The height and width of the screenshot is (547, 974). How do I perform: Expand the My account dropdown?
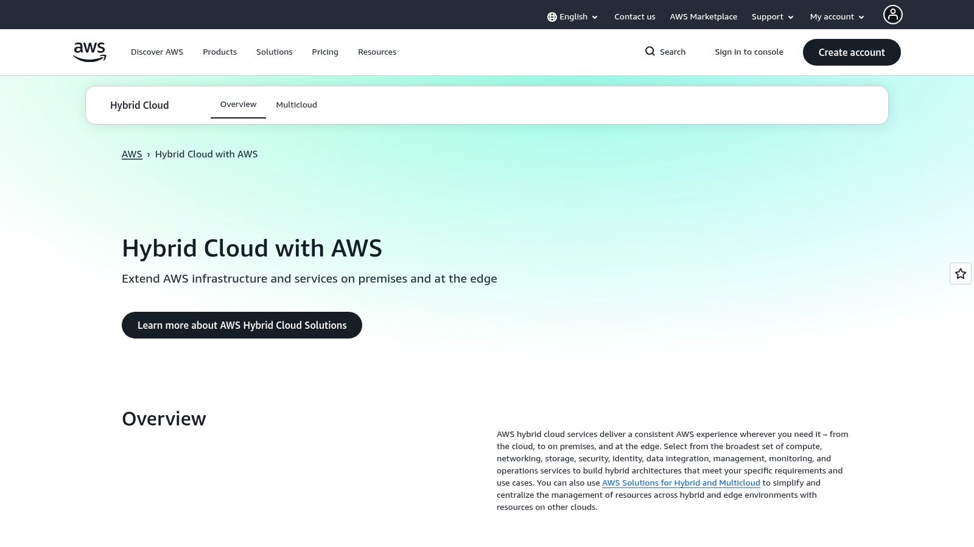pyautogui.click(x=836, y=16)
